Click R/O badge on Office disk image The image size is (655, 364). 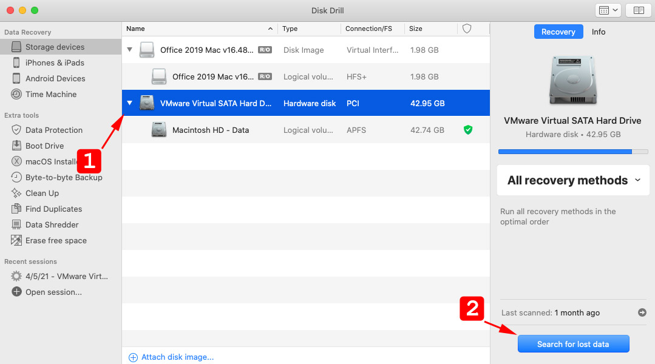pos(265,50)
